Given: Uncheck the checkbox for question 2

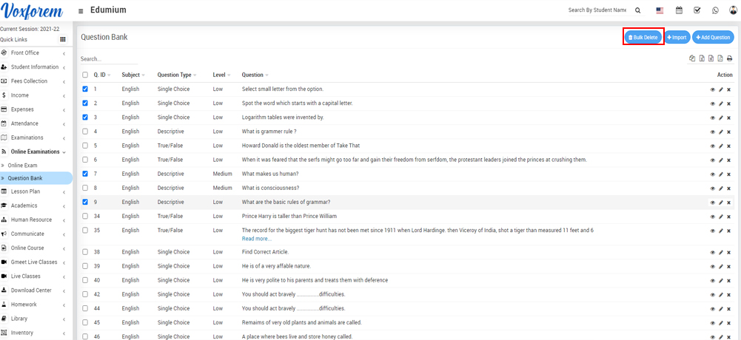Looking at the screenshot, I should (85, 103).
